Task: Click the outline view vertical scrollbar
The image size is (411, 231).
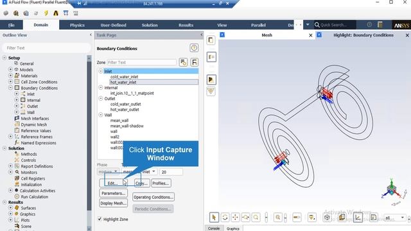Action: pyautogui.click(x=89, y=143)
